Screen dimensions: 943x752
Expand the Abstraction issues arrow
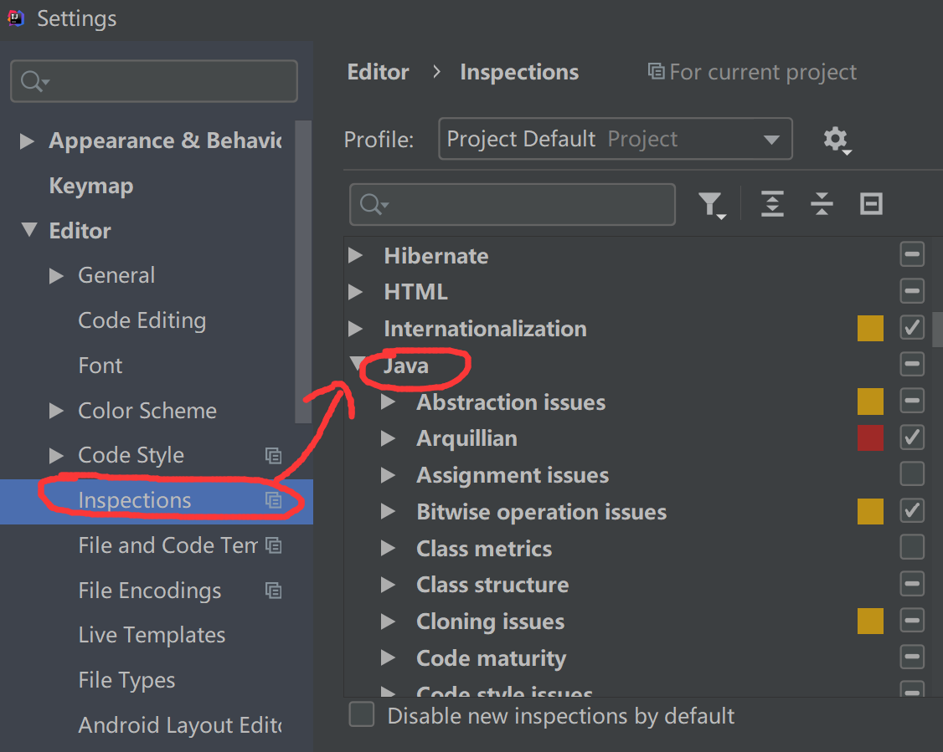[x=388, y=402]
